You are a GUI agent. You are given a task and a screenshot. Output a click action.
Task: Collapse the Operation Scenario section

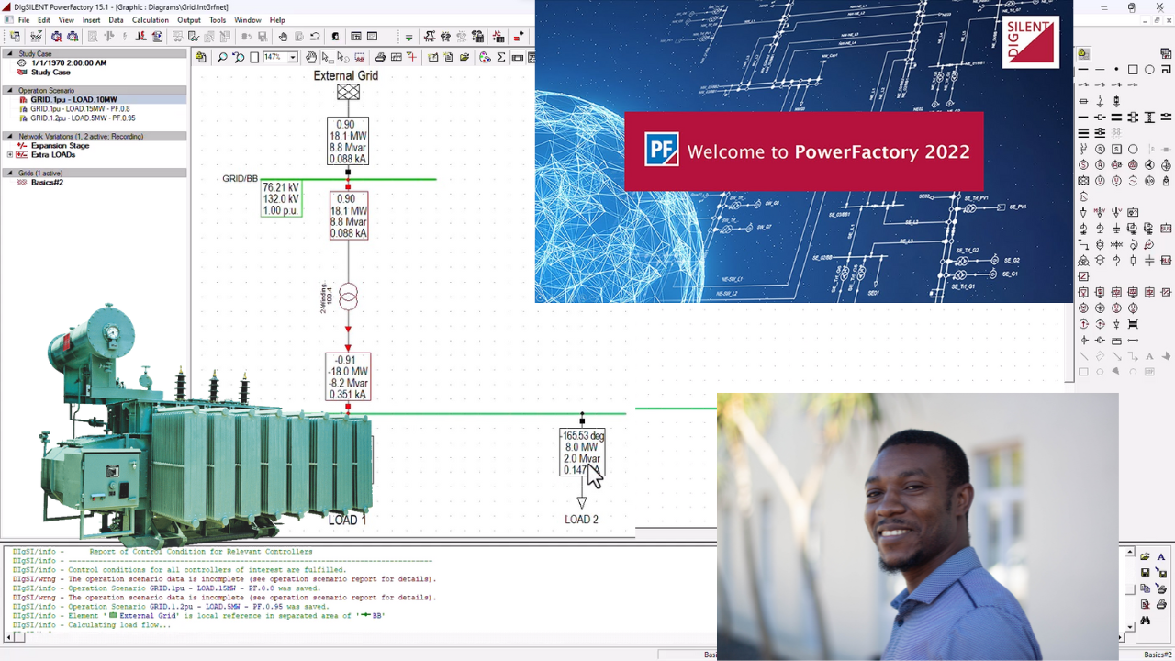10,90
